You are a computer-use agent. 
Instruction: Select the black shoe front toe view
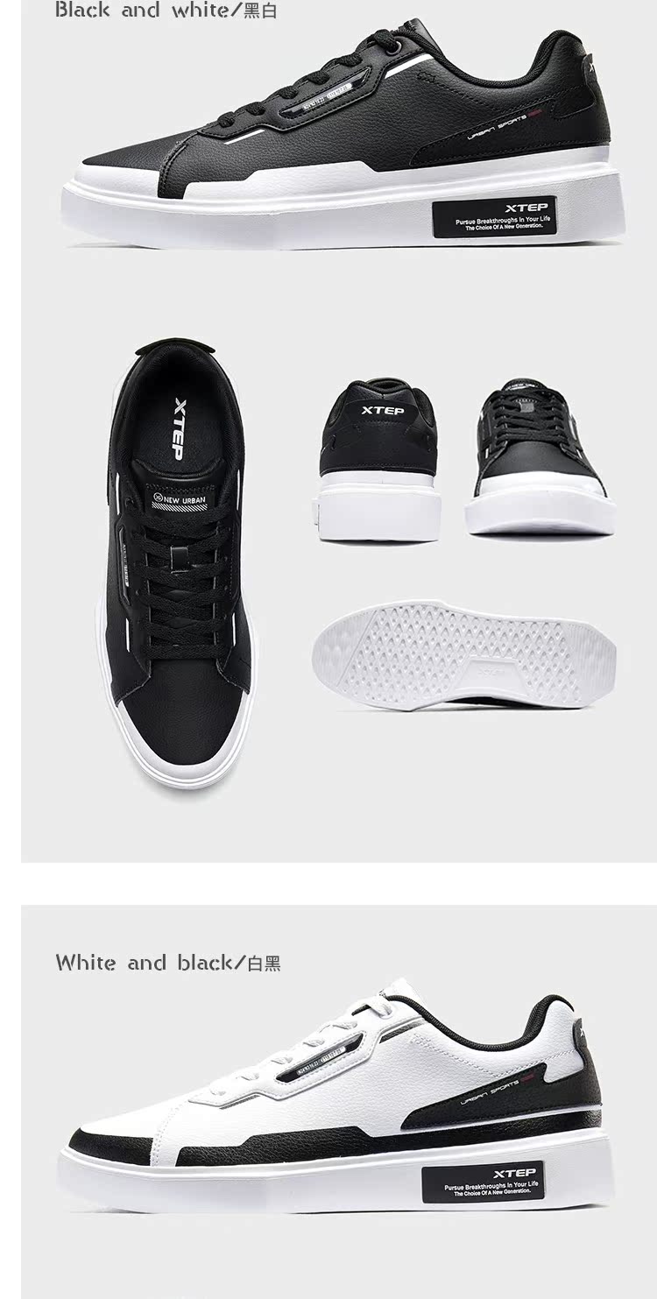[540, 457]
